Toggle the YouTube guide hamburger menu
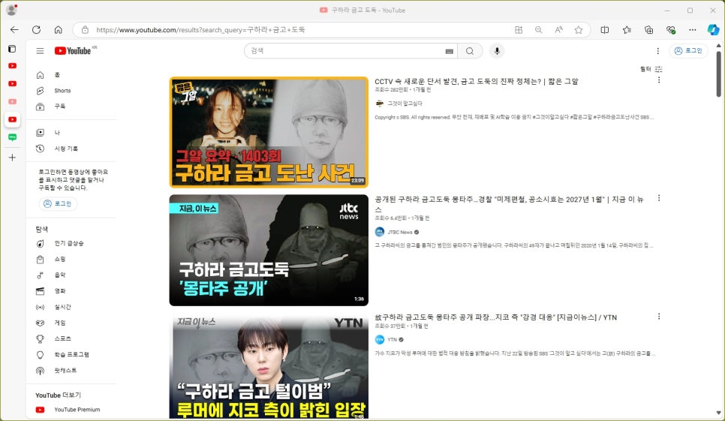The height and width of the screenshot is (421, 725). pos(41,51)
